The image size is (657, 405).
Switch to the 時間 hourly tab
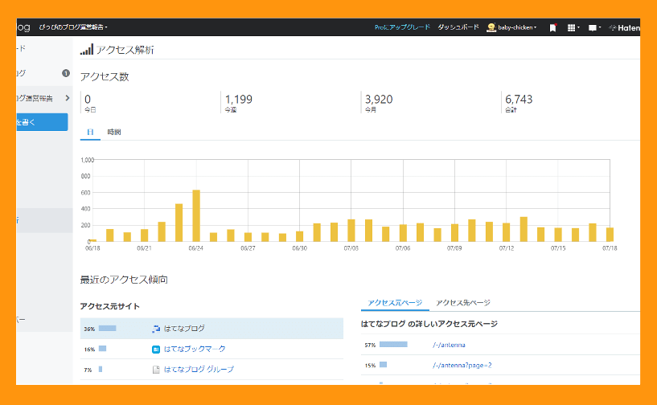(114, 132)
